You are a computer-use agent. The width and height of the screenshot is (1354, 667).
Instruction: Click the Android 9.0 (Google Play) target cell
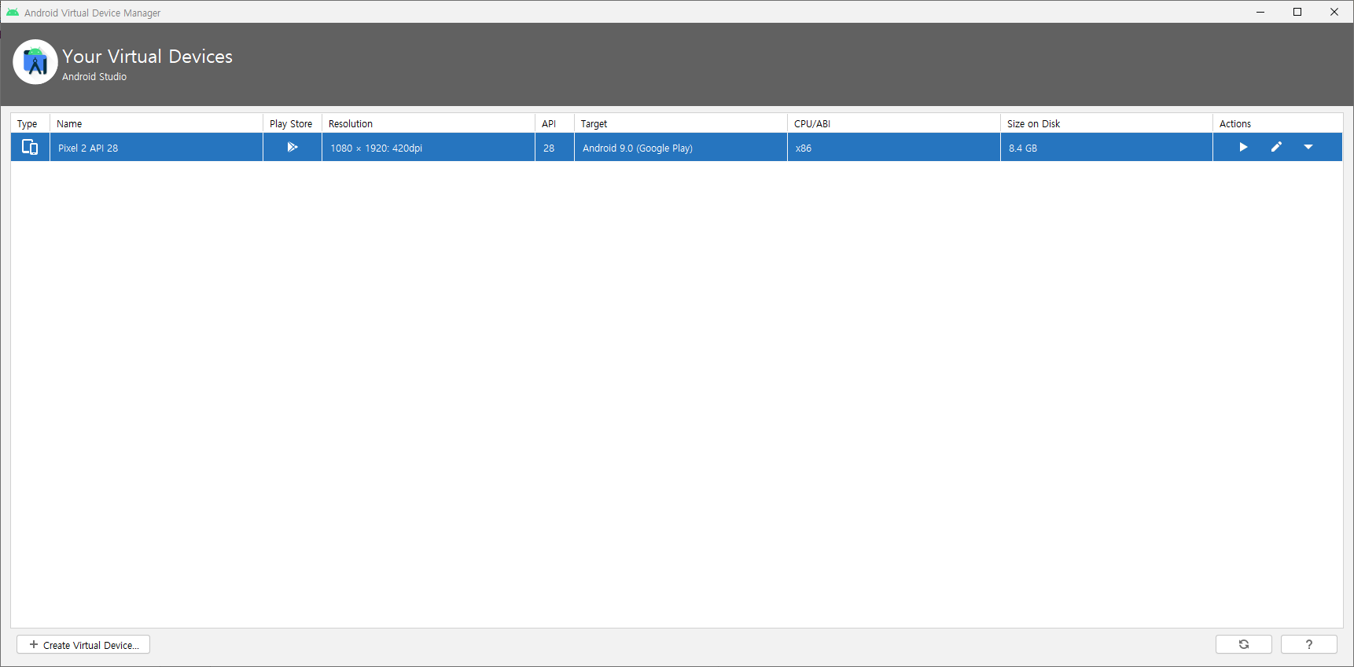(x=681, y=148)
